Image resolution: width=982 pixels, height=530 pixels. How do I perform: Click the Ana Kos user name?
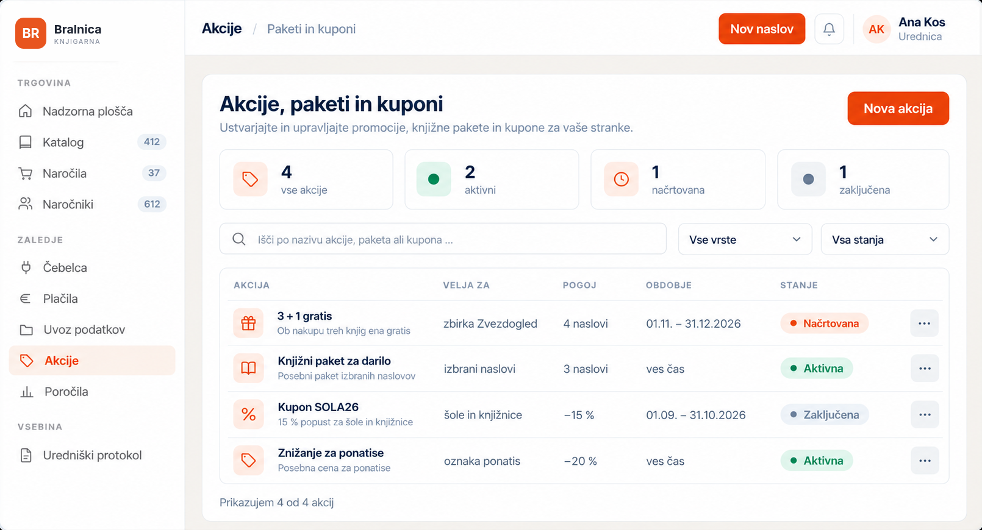tap(922, 23)
